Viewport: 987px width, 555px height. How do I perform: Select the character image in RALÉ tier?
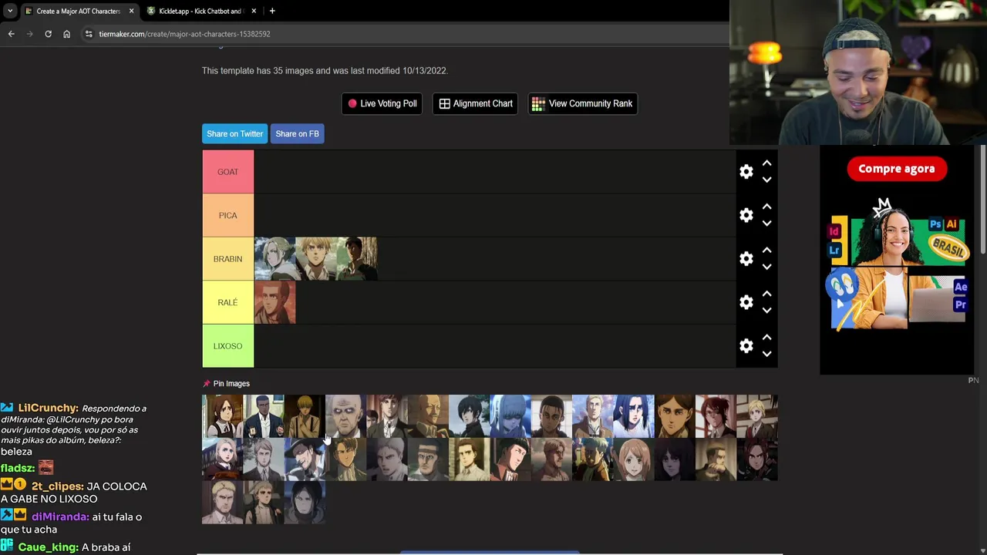(275, 302)
